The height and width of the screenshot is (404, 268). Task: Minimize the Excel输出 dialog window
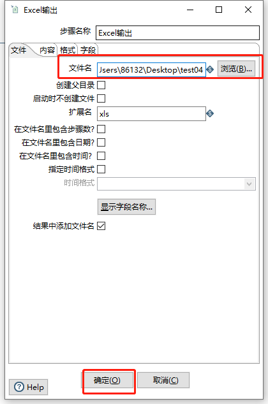(190, 10)
